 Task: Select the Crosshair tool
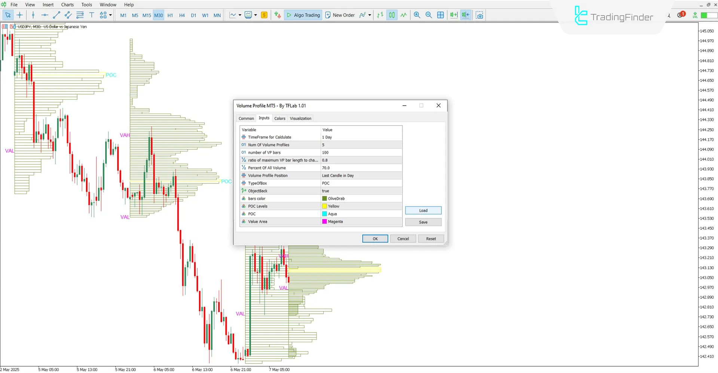(20, 15)
